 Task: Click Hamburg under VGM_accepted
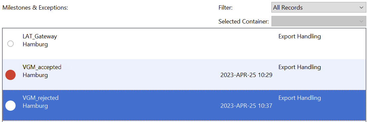[35, 75]
